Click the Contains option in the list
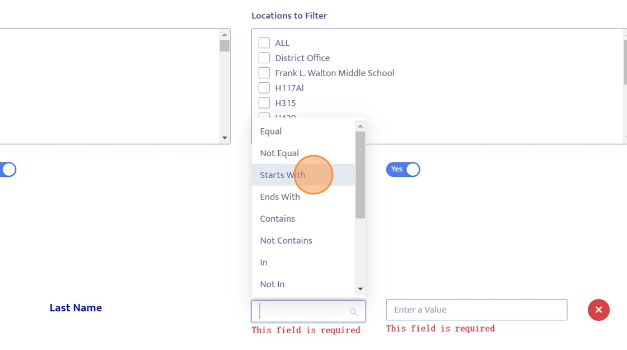Viewport: 627px width, 350px height. tap(278, 218)
